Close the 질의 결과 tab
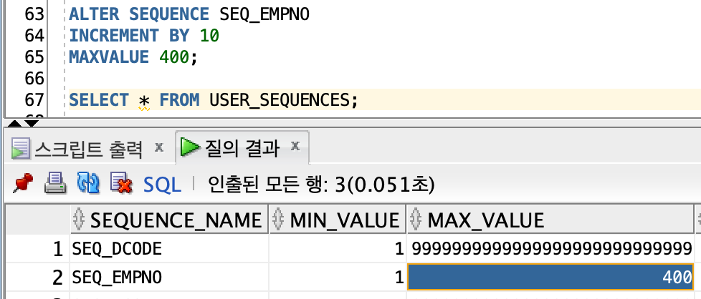 click(x=295, y=145)
